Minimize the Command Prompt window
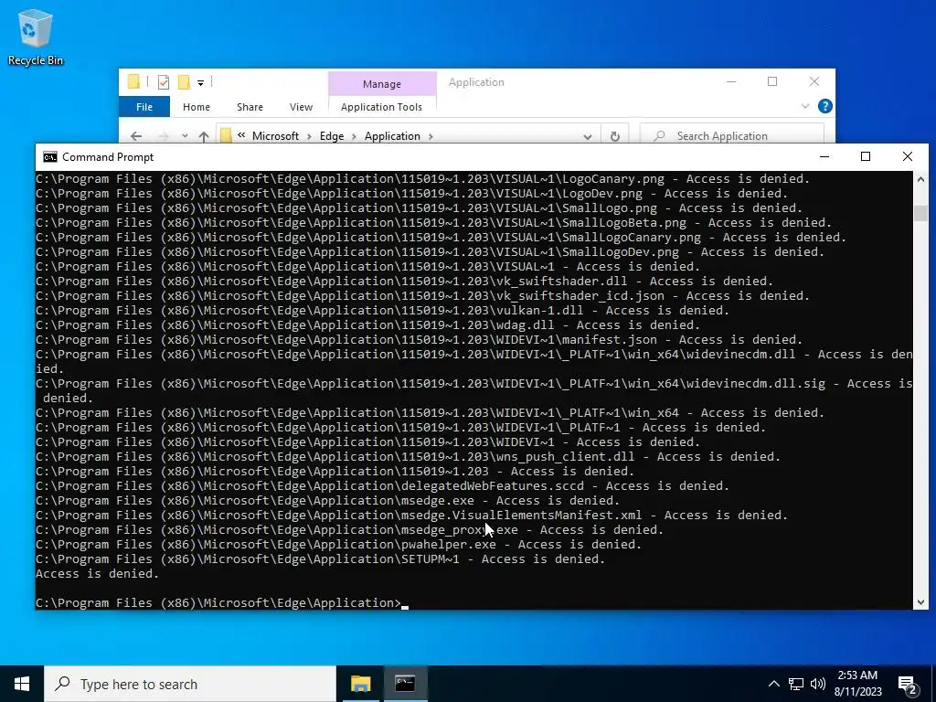 click(x=824, y=156)
